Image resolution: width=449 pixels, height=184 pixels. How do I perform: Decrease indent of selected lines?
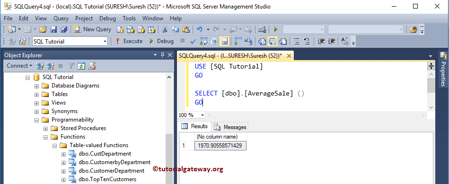tap(321, 42)
